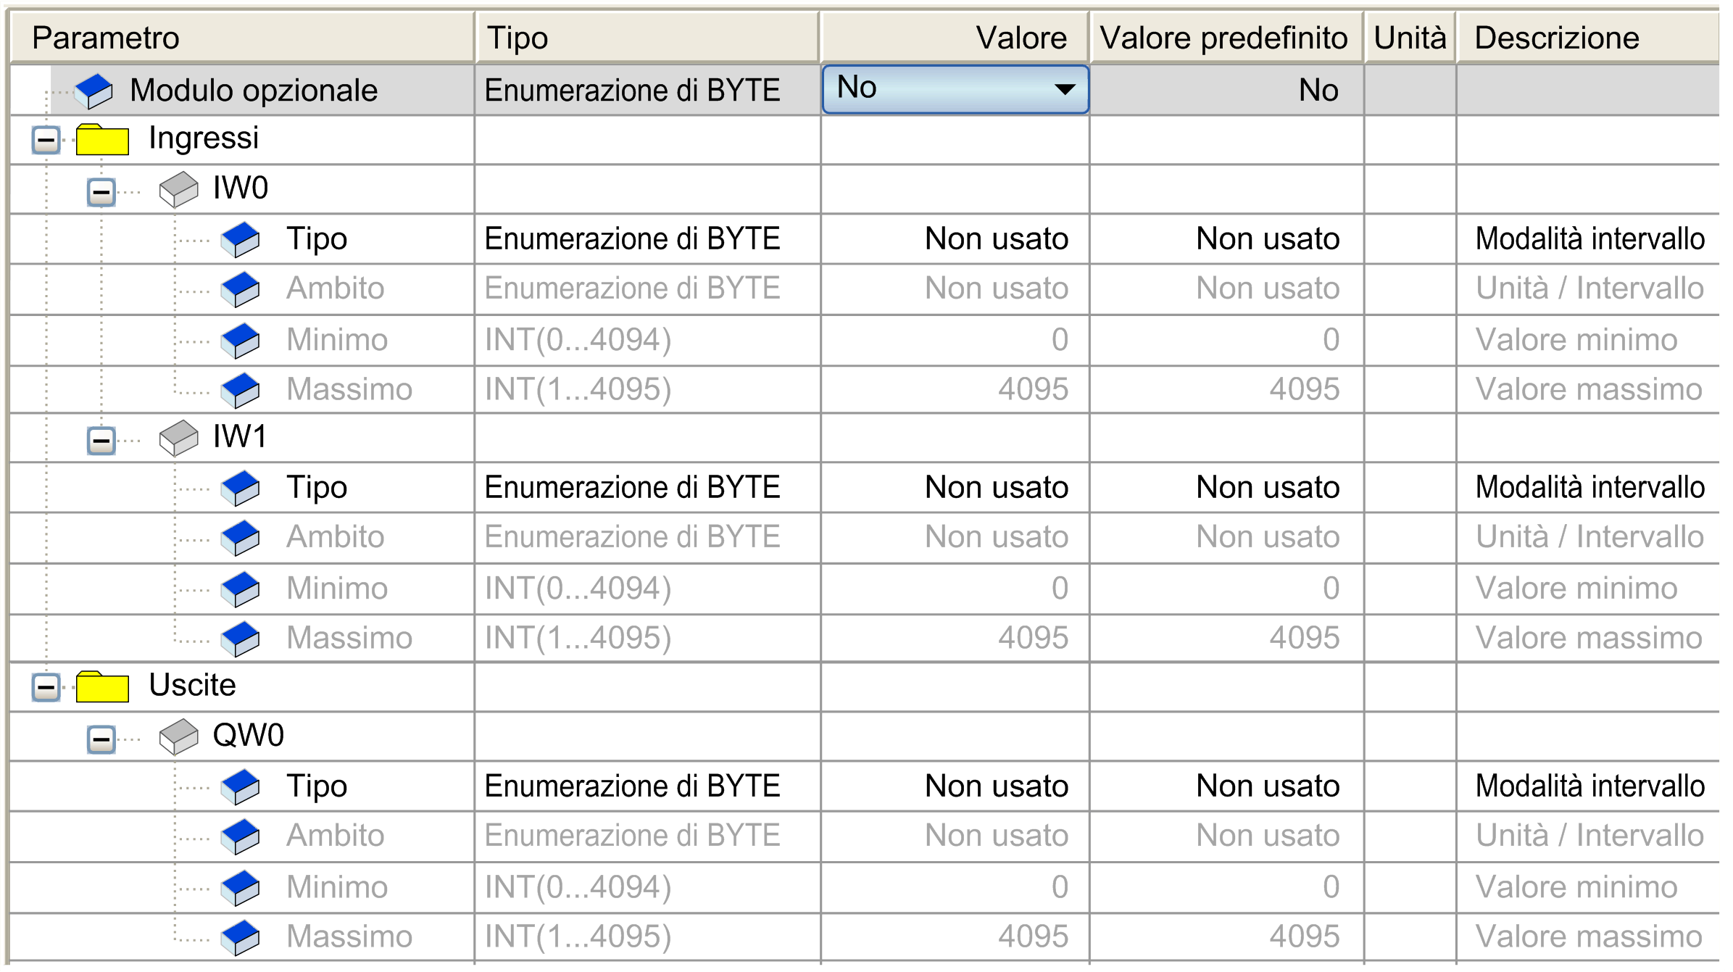Collapse the Ingressi folder node

click(x=46, y=139)
